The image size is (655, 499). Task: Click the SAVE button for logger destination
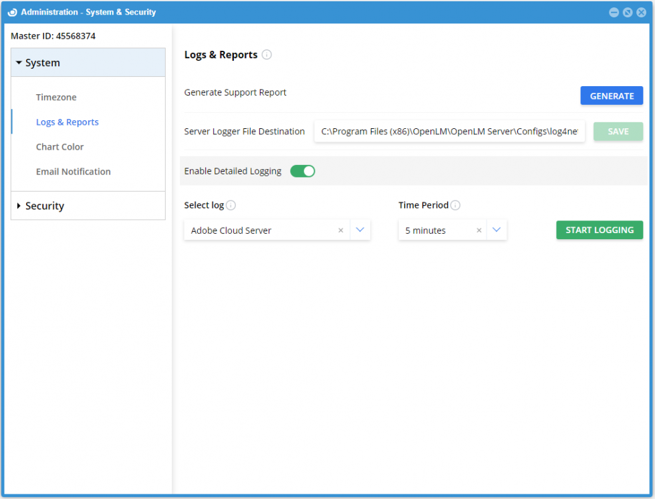coord(618,132)
